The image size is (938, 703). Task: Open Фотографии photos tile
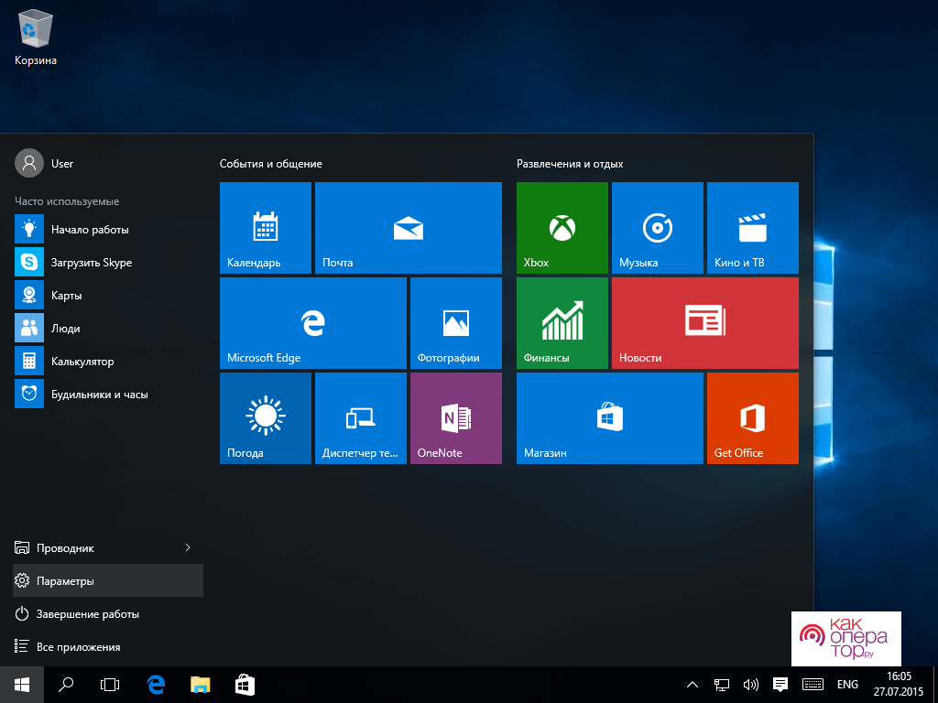click(x=455, y=322)
